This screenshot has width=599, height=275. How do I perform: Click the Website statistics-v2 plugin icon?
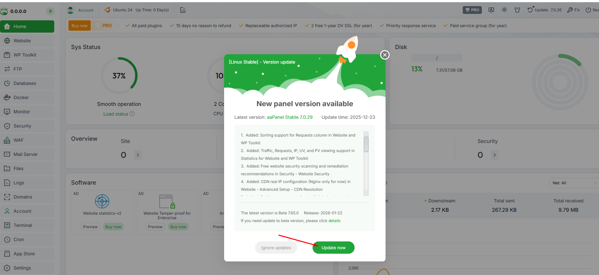click(x=102, y=201)
